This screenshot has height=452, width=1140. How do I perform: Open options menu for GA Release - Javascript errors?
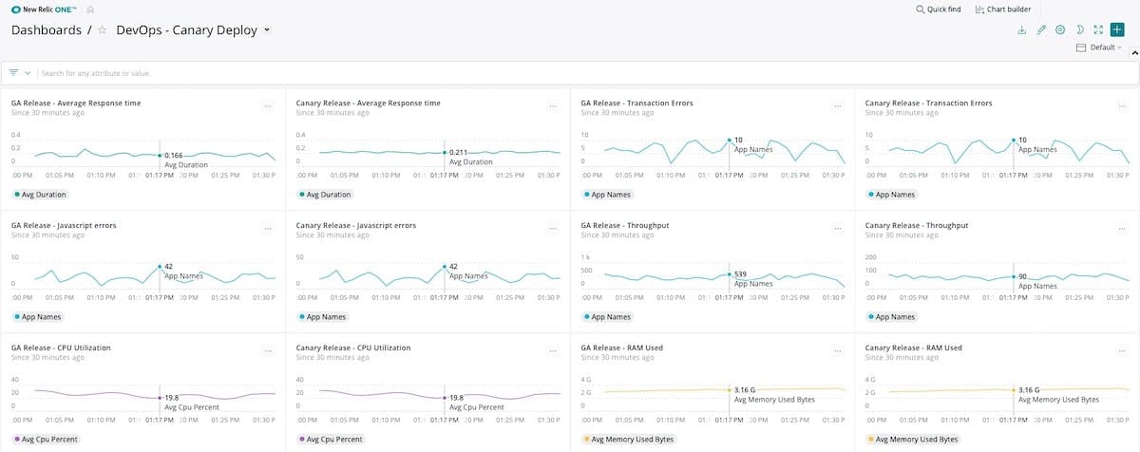269,229
